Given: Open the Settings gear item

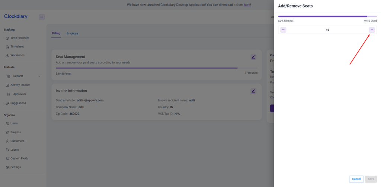Looking at the screenshot, I should 7,167.
